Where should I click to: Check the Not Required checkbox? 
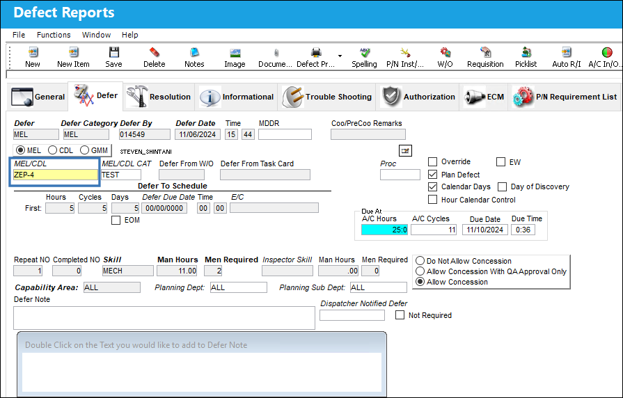(x=400, y=315)
